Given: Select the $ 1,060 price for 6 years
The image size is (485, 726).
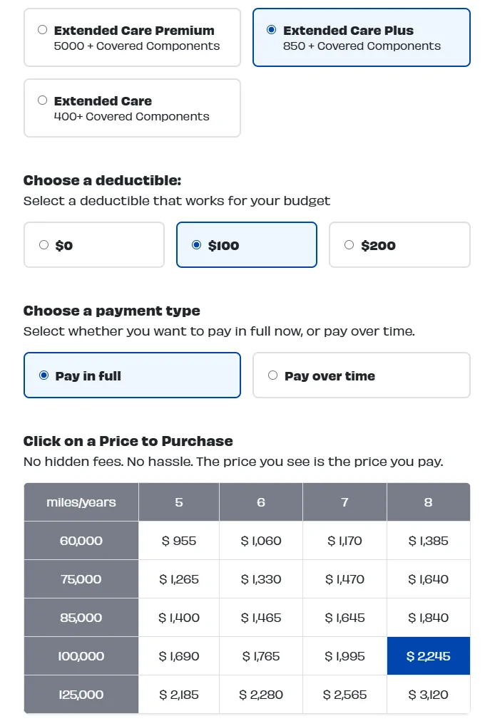Looking at the screenshot, I should tap(261, 540).
